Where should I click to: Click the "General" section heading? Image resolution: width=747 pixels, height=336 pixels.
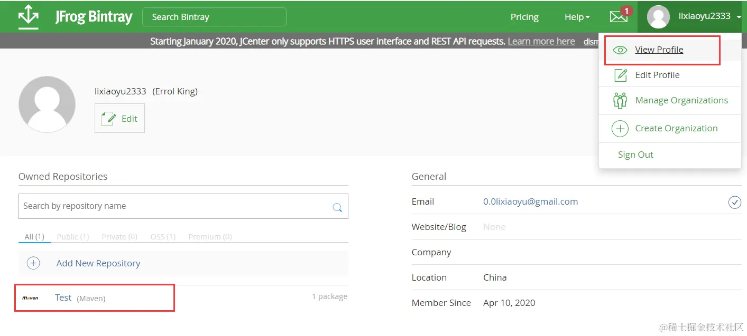(429, 177)
